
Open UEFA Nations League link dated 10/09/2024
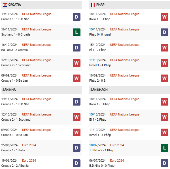coord(125,75)
